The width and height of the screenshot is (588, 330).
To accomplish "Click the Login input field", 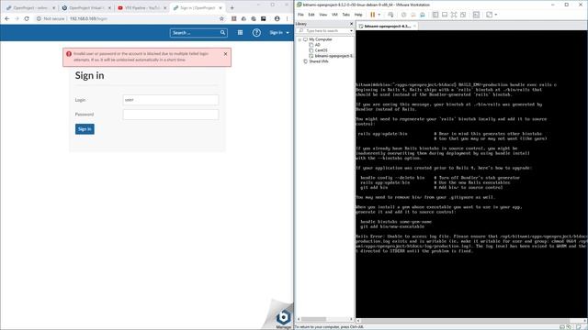I will 171,100.
